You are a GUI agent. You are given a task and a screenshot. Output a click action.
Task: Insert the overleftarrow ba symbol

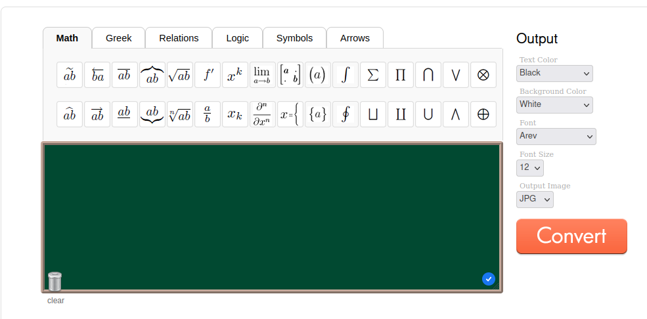(x=97, y=75)
